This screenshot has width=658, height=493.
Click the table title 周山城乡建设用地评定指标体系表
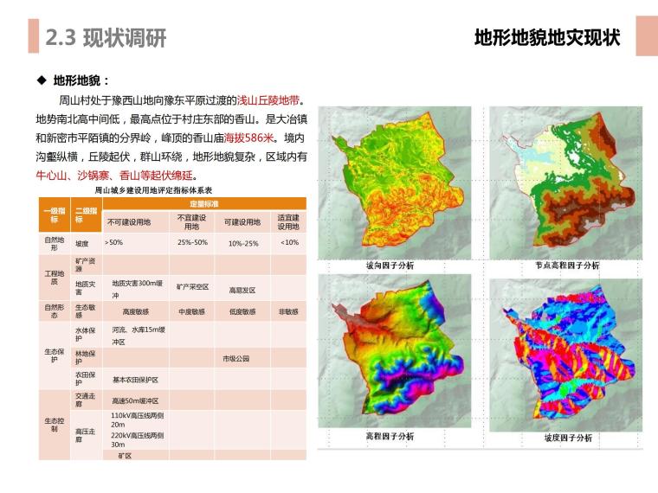(x=153, y=189)
